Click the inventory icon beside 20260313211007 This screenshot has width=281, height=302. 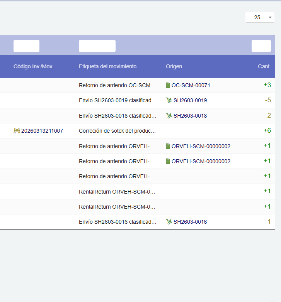(17, 131)
